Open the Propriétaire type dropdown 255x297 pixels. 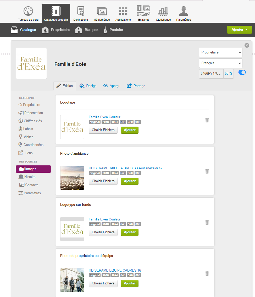[220, 52]
